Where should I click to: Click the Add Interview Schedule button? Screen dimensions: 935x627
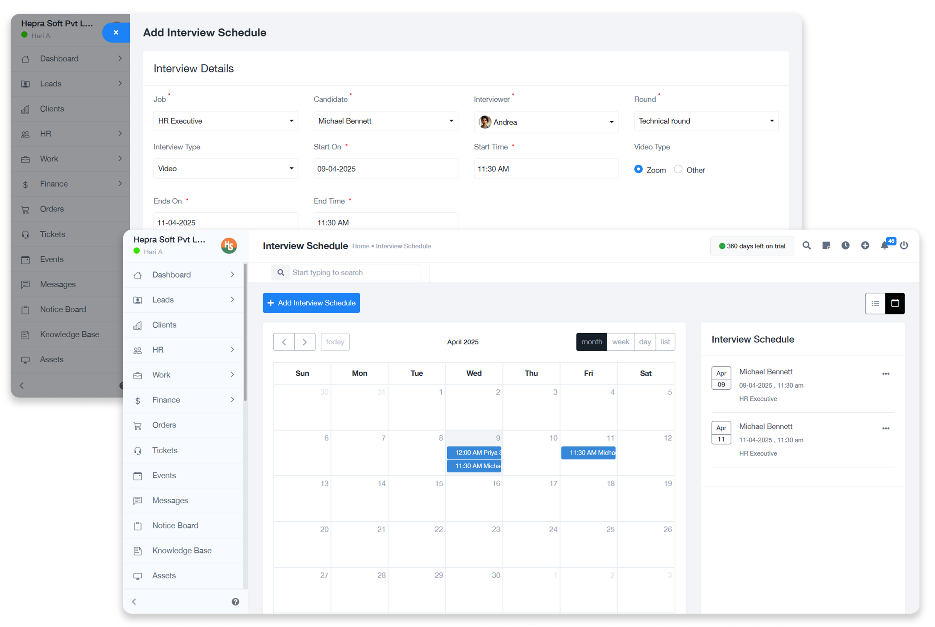(x=311, y=303)
